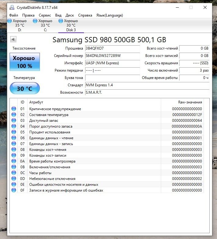The image size is (217, 239).
Task: Open the Вид menu
Action: click(58, 15)
